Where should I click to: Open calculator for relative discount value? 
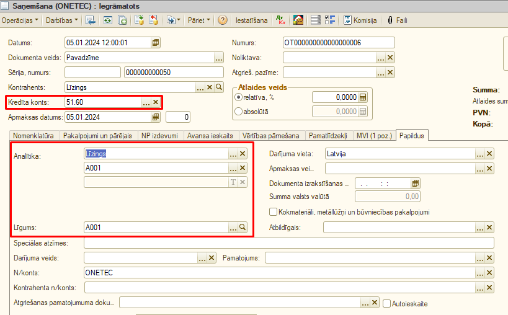(363, 97)
